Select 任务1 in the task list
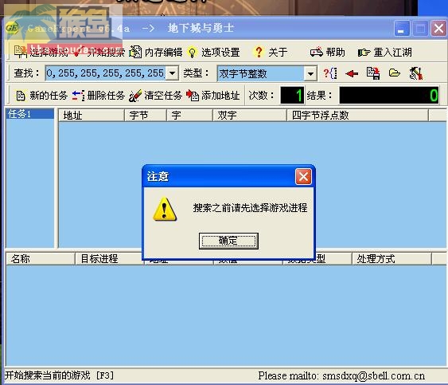The image size is (448, 385). (29, 114)
